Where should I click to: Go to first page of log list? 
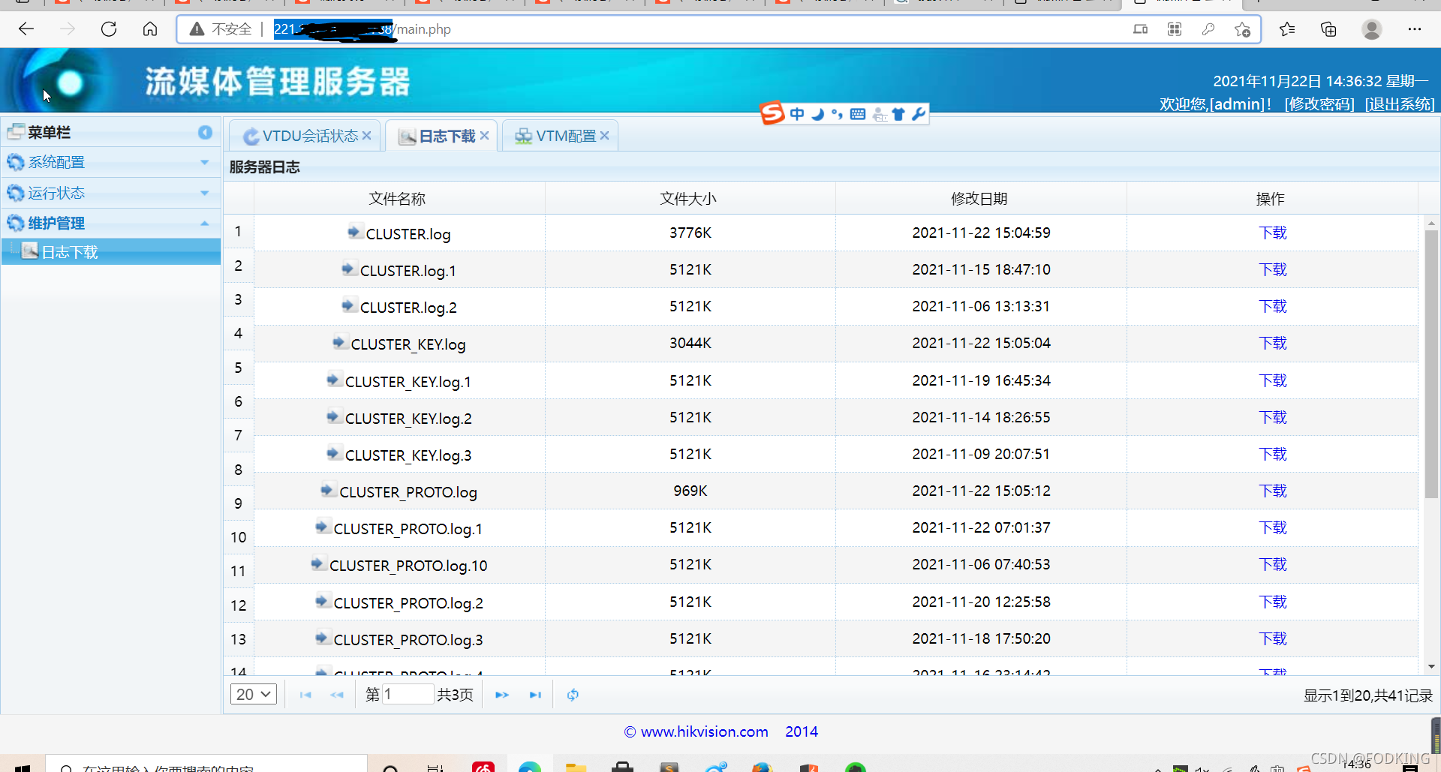[x=305, y=695]
